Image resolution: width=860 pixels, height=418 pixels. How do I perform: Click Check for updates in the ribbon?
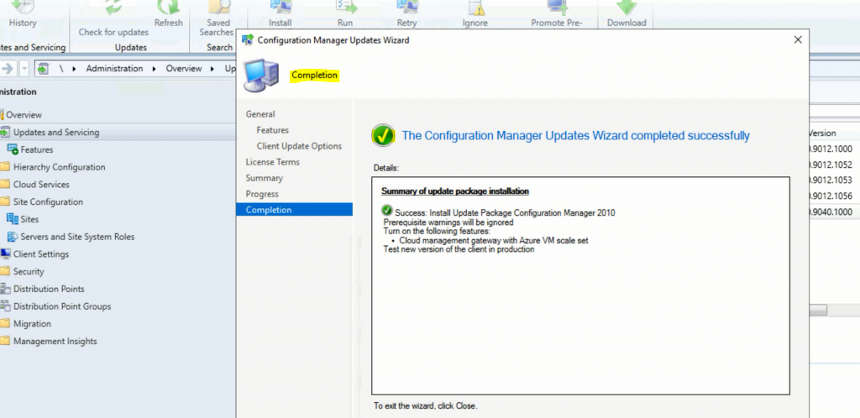pyautogui.click(x=113, y=32)
